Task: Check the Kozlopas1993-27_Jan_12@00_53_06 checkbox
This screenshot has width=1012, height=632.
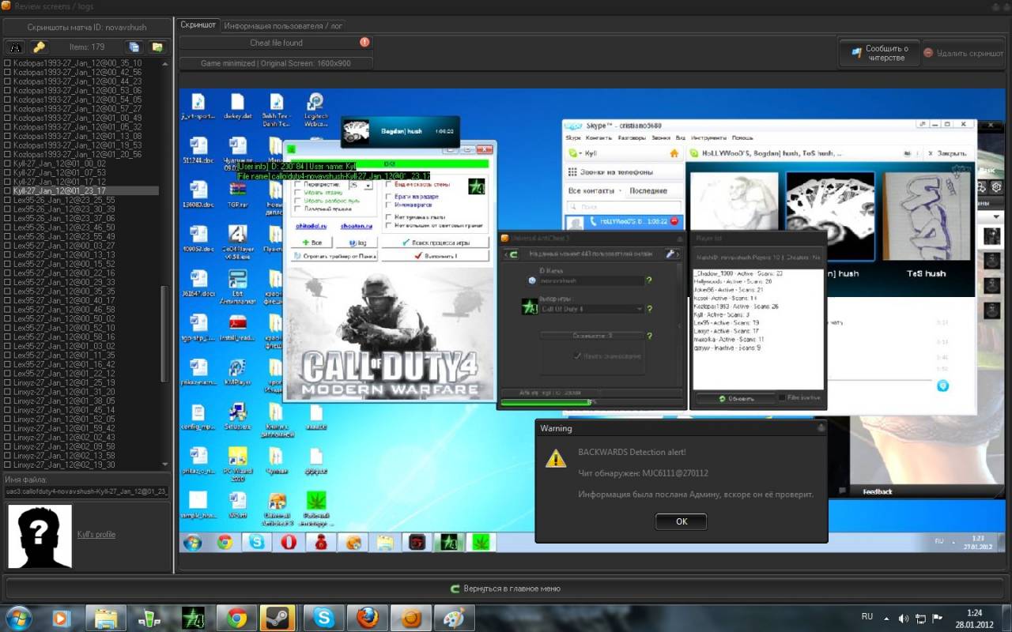Action: (8, 90)
